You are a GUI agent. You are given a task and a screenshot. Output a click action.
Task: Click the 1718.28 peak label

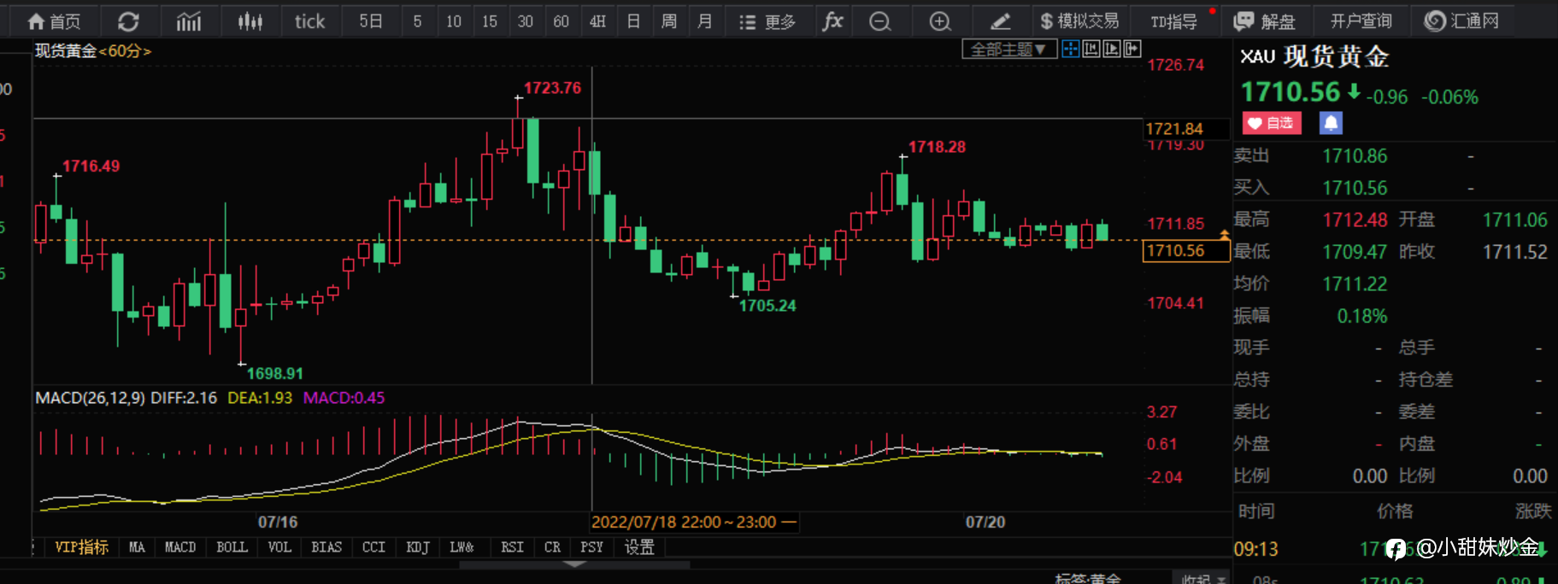pyautogui.click(x=937, y=147)
